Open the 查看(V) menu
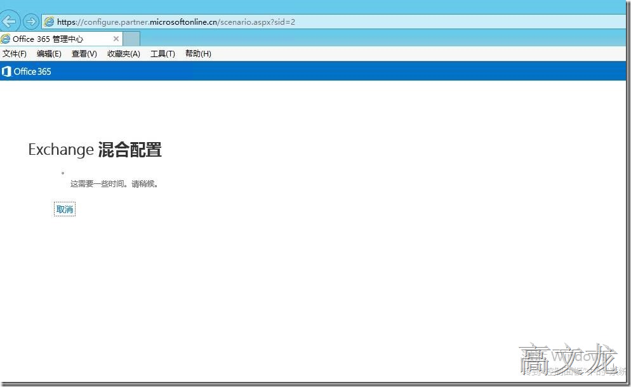This screenshot has height=387, width=631. pos(84,53)
